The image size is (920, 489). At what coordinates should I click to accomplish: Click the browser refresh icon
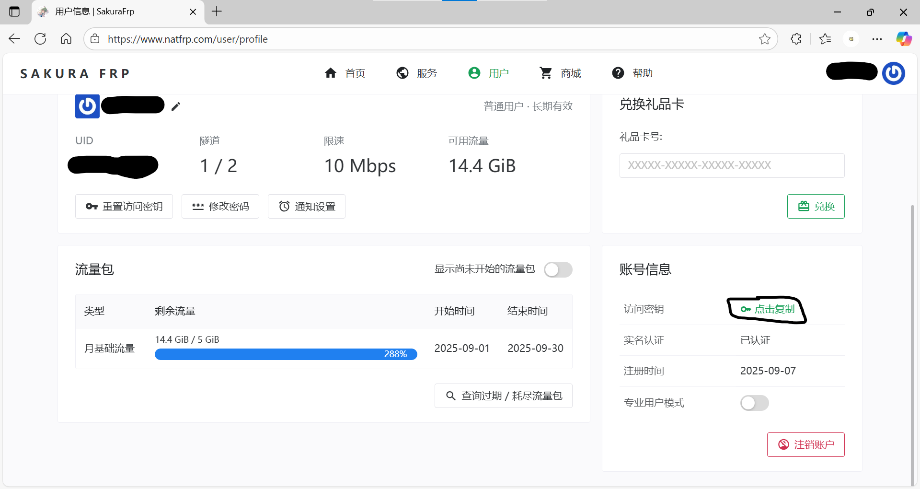tap(40, 39)
